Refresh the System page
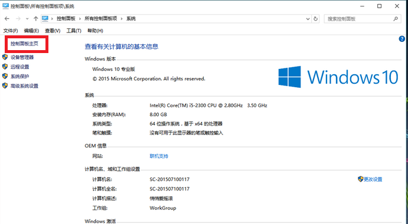 point(316,19)
